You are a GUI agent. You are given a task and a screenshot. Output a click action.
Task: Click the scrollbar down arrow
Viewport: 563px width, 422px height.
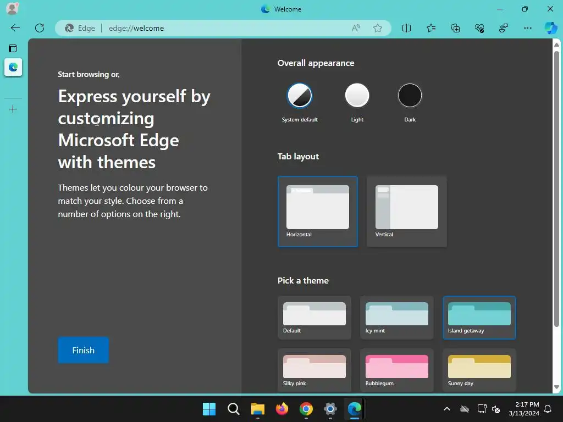coord(556,387)
